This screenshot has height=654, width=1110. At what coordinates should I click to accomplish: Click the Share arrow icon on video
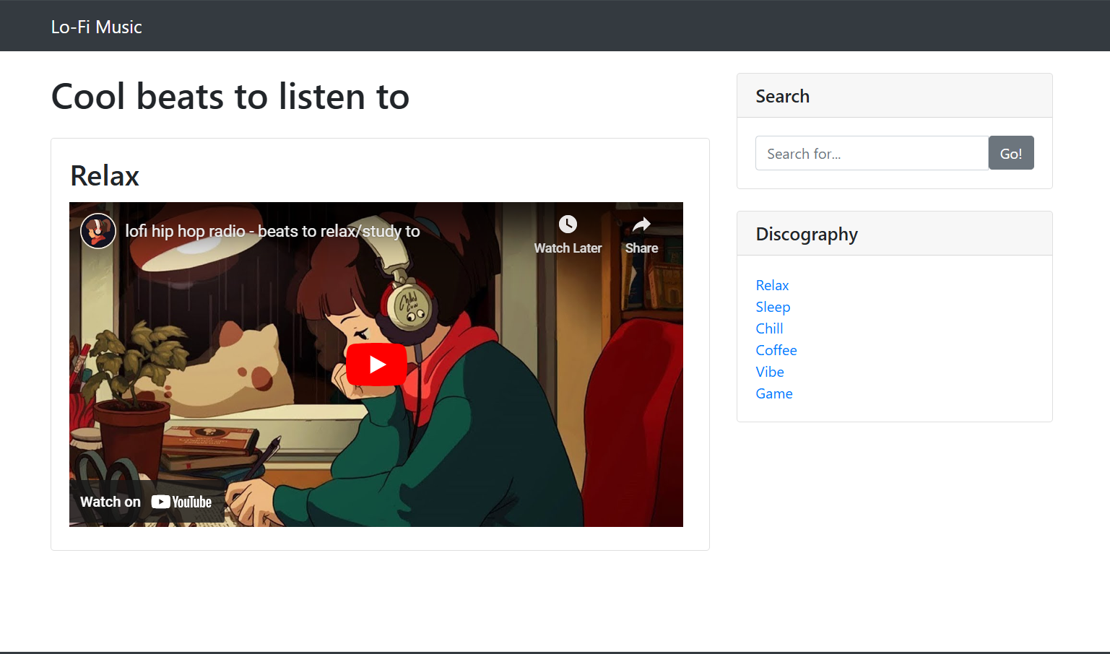tap(641, 225)
